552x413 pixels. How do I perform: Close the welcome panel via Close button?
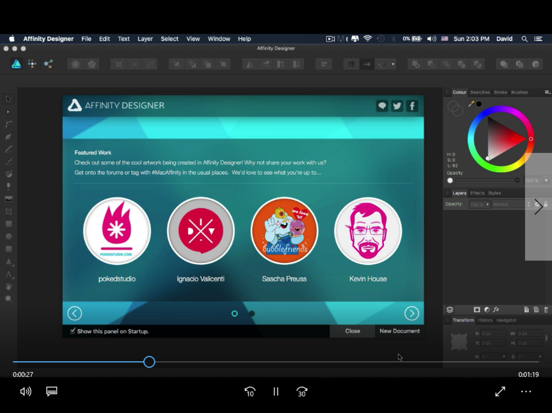pyautogui.click(x=353, y=331)
